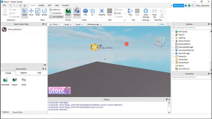
Task: Toggle Constraints option
Action: pos(56,13)
